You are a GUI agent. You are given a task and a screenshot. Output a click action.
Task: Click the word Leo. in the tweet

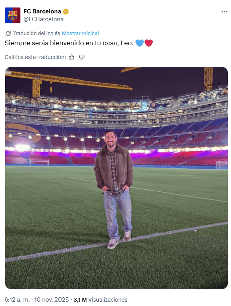[x=127, y=43]
